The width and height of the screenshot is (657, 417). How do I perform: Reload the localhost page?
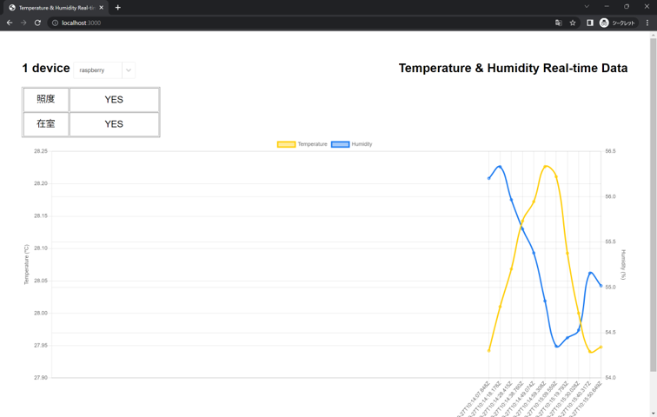(x=37, y=23)
